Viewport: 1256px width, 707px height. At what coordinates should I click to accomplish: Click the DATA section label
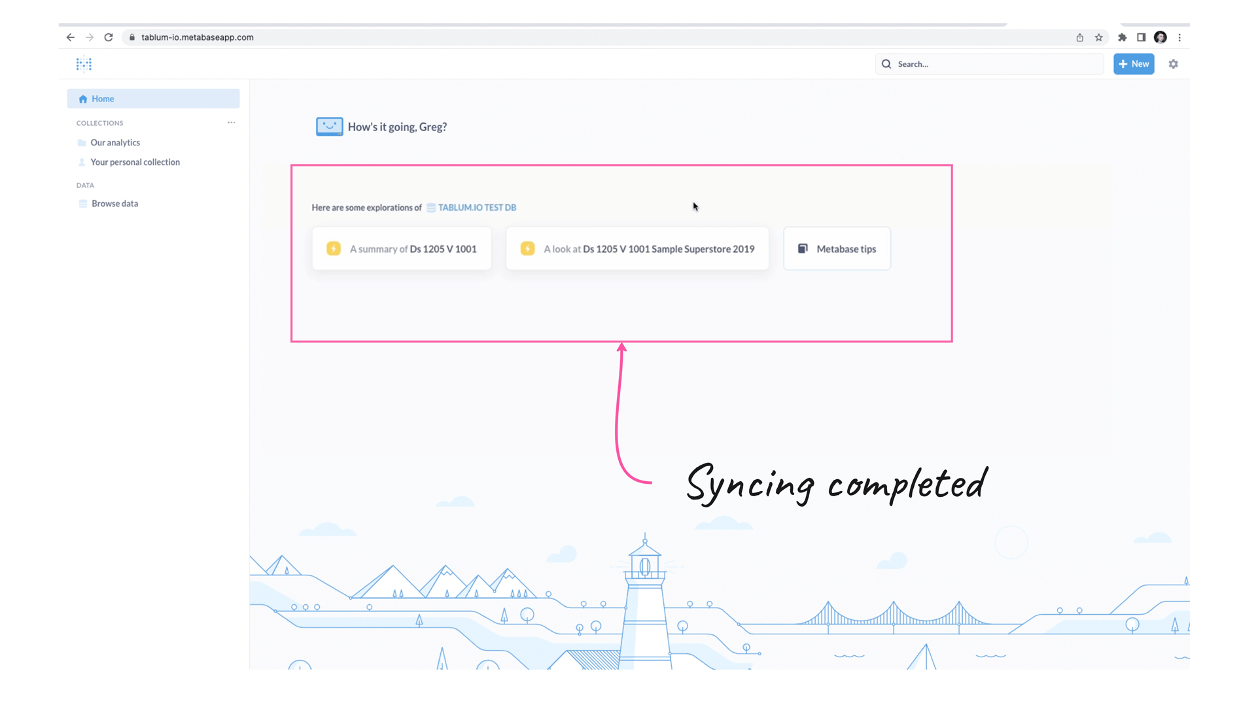tap(85, 185)
